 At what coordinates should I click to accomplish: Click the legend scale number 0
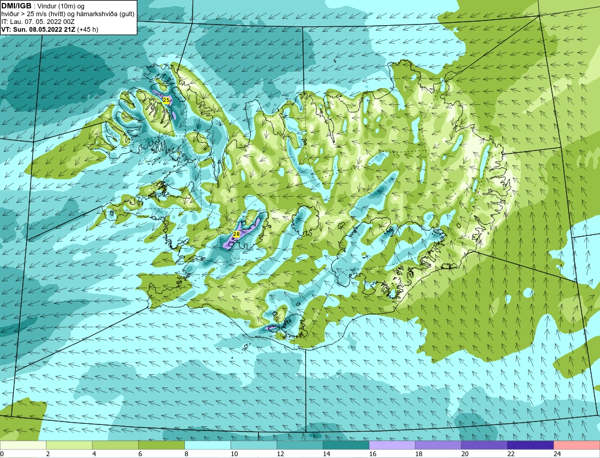(x=2, y=454)
